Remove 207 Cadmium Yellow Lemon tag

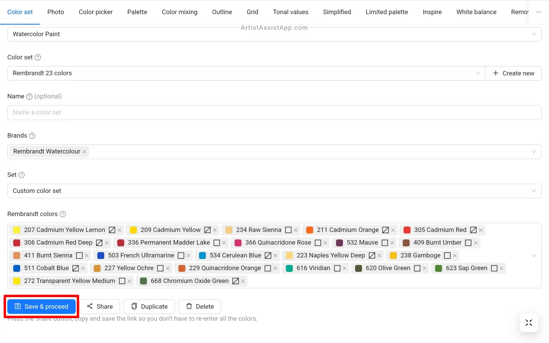[x=120, y=230]
